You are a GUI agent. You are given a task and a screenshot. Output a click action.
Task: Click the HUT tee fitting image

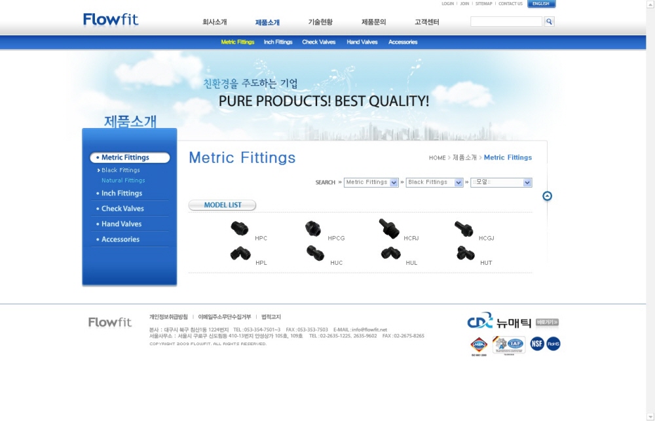[x=465, y=253]
